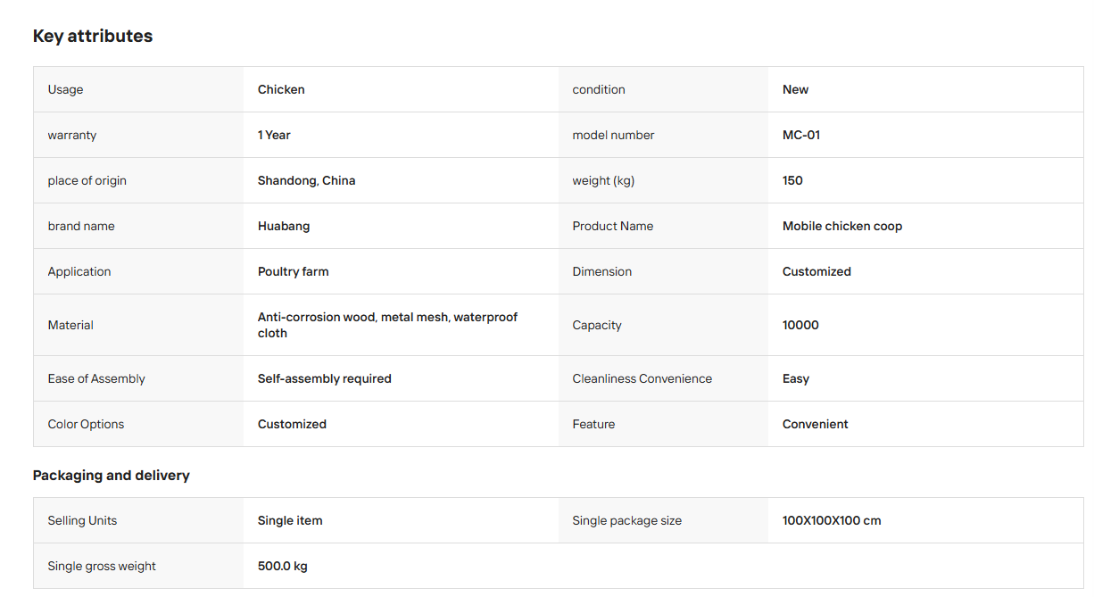Click the 100X100X100 cm package size
This screenshot has height=597, width=1094.
click(x=832, y=520)
